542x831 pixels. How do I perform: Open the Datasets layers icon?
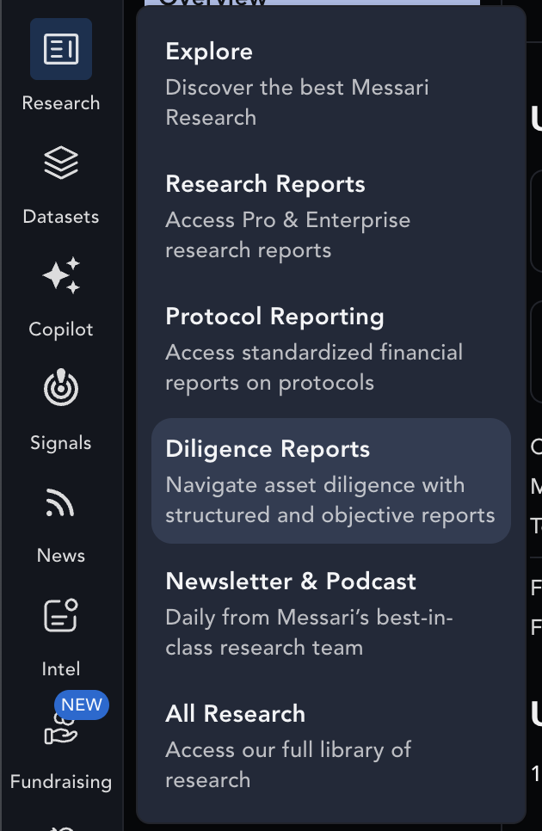[61, 163]
